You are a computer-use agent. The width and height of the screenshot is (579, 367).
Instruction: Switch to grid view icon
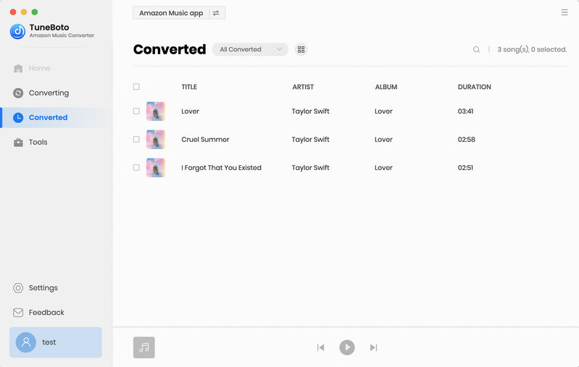tap(301, 49)
